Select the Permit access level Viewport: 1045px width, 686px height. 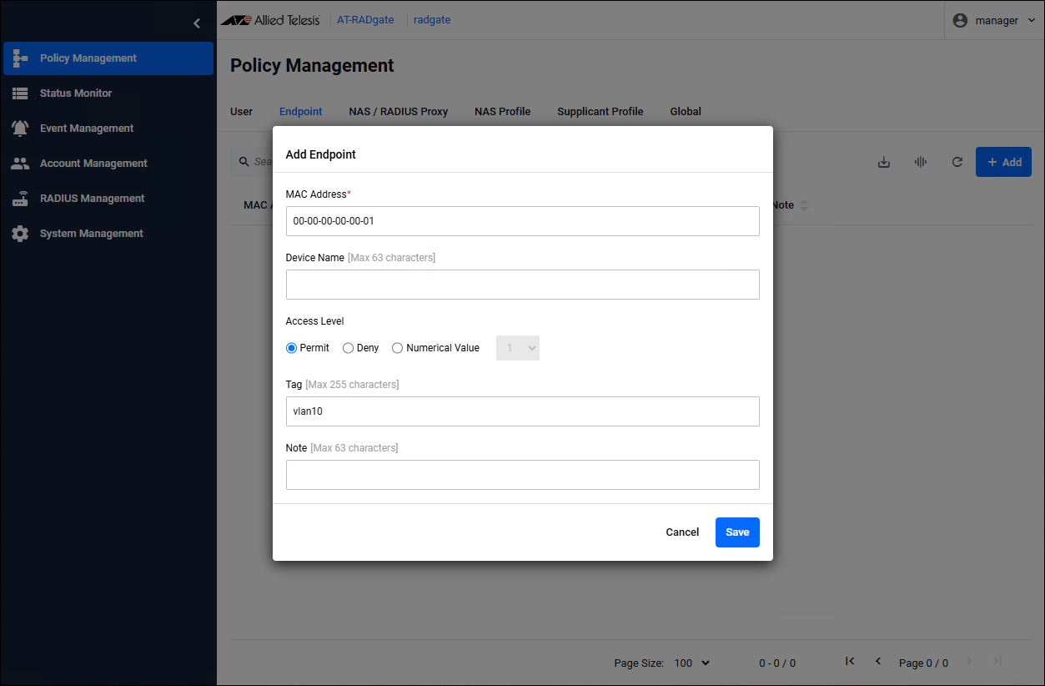click(292, 348)
